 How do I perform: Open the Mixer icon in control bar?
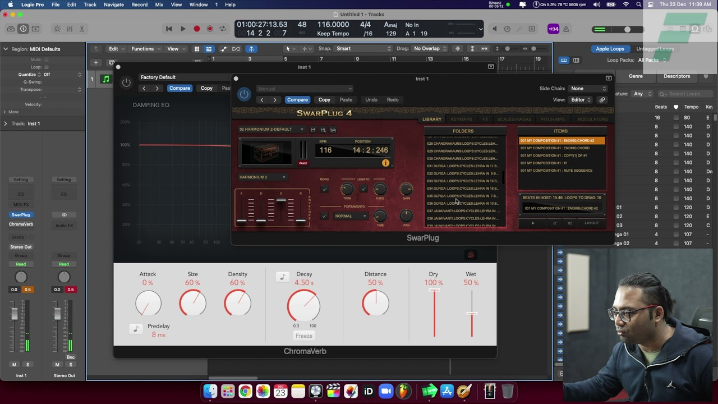[70, 29]
